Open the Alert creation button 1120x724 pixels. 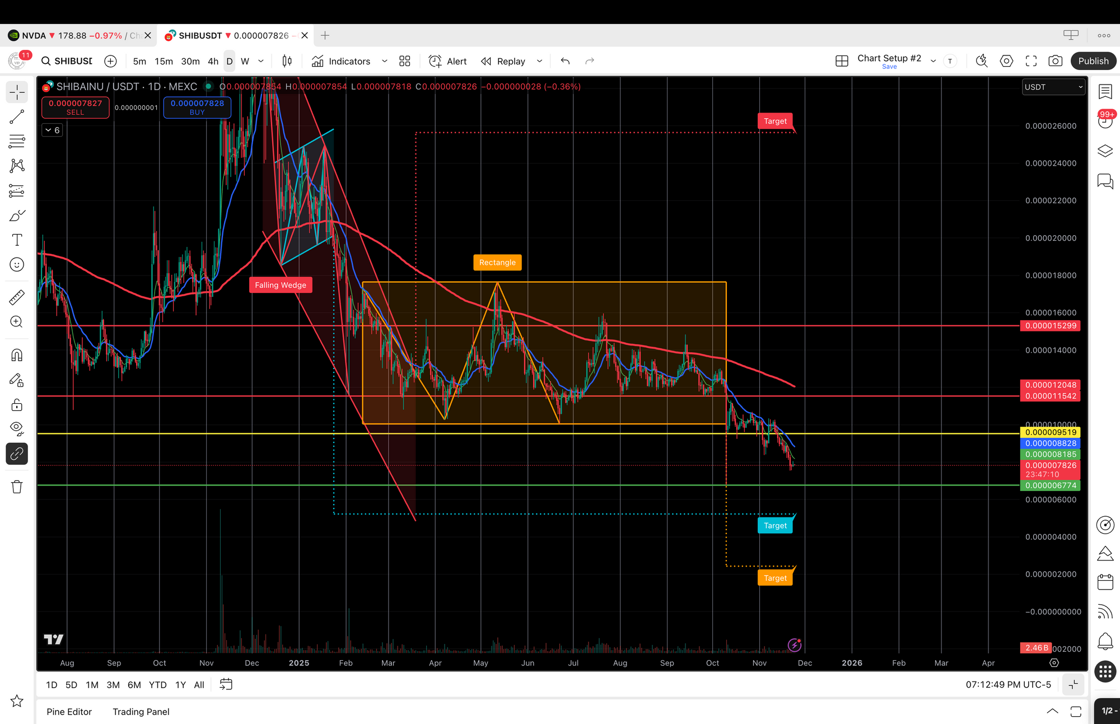(x=447, y=61)
